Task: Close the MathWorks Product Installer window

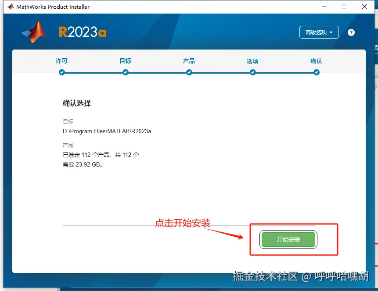Action: (x=364, y=7)
